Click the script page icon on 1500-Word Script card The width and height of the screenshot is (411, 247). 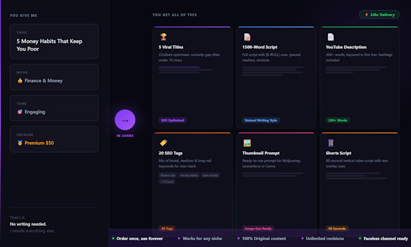click(247, 37)
